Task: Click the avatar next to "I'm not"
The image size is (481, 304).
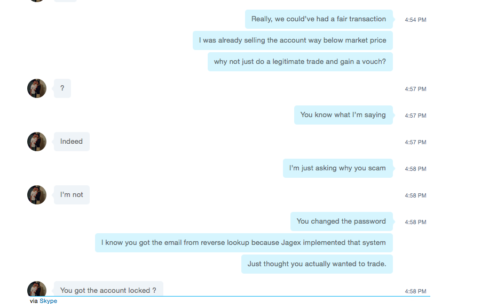Action: coord(37,195)
